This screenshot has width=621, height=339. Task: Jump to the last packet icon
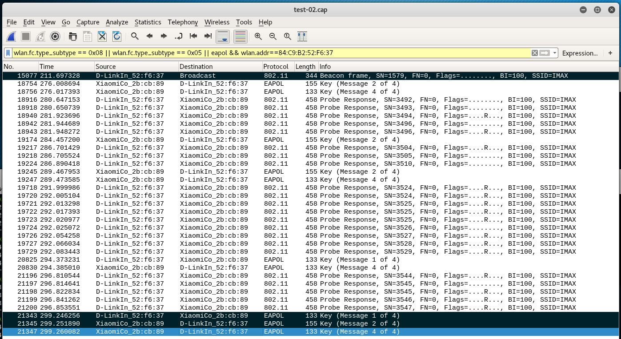[208, 36]
